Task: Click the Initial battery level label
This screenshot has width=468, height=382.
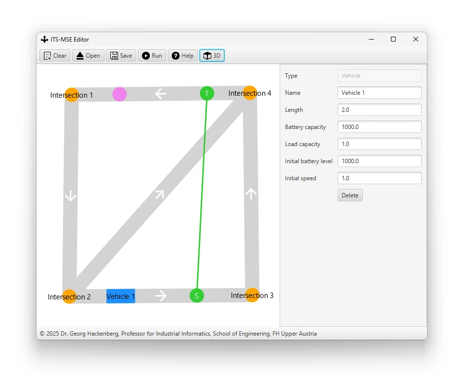Action: tap(308, 161)
